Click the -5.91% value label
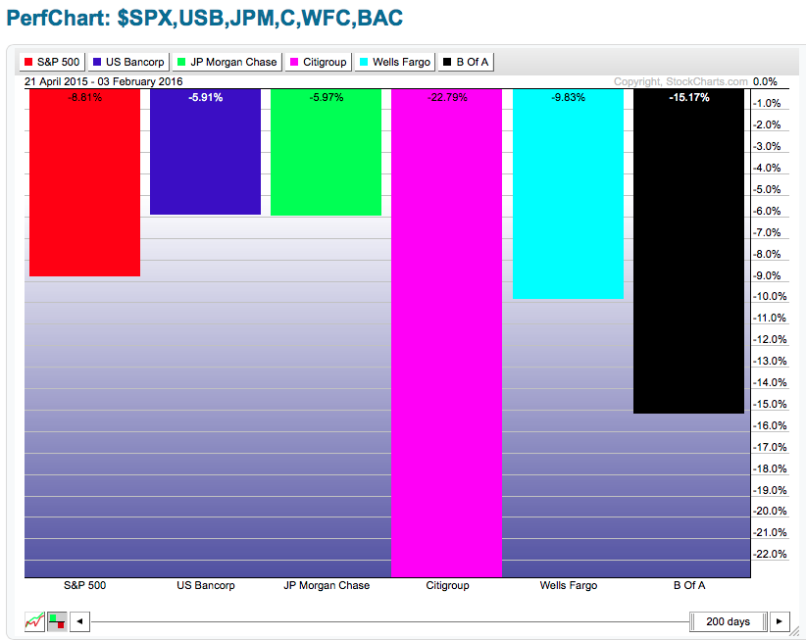 [x=206, y=98]
